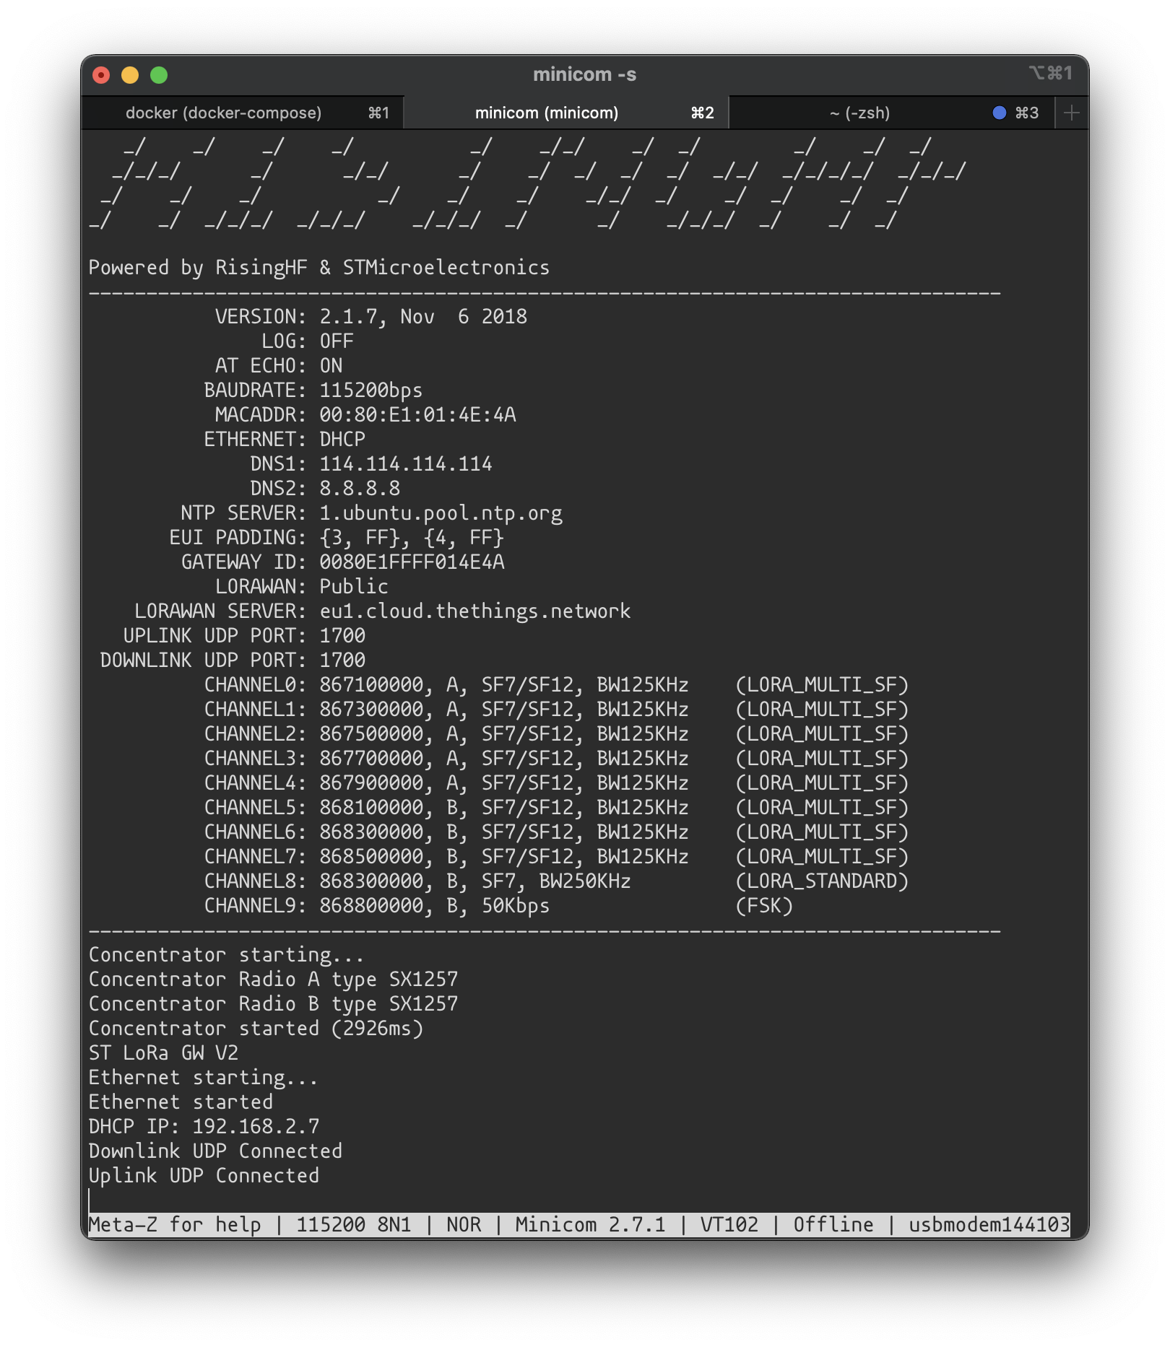Screen dimensions: 1170x1347
Task: Click the BAUDRATE 115200bps value
Action: (x=371, y=391)
